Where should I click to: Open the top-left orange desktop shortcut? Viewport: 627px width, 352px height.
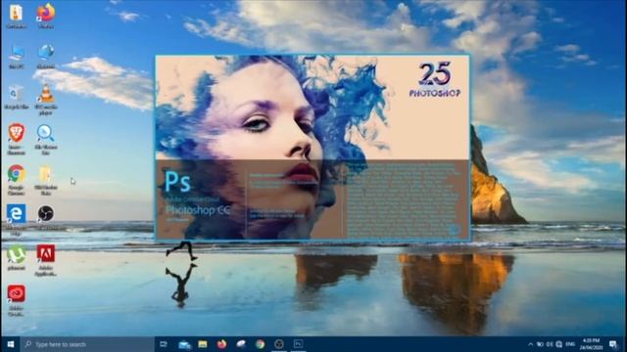16,16
